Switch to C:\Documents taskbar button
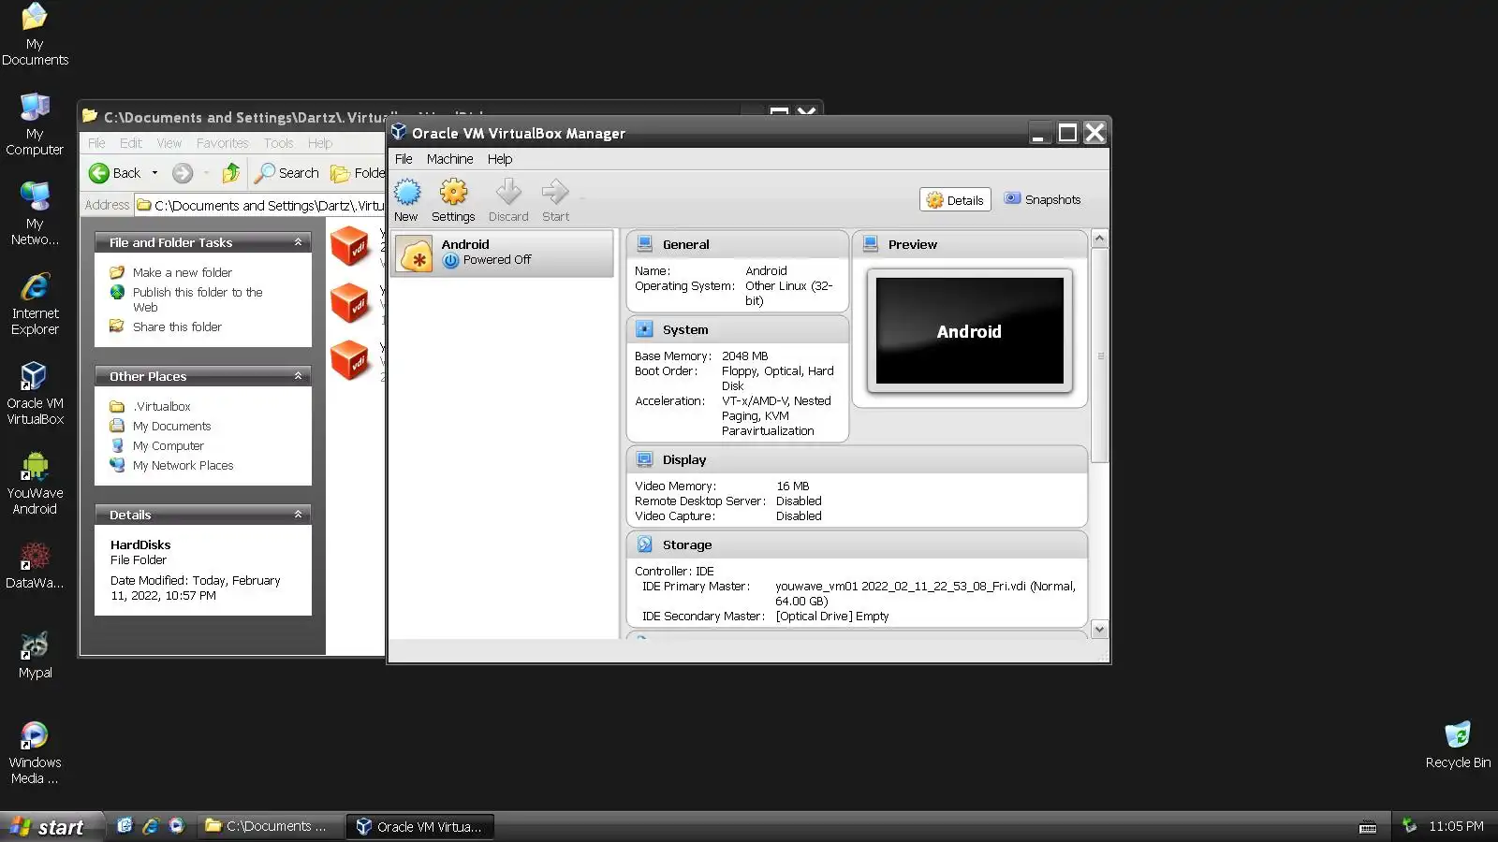The width and height of the screenshot is (1498, 842). click(x=269, y=826)
